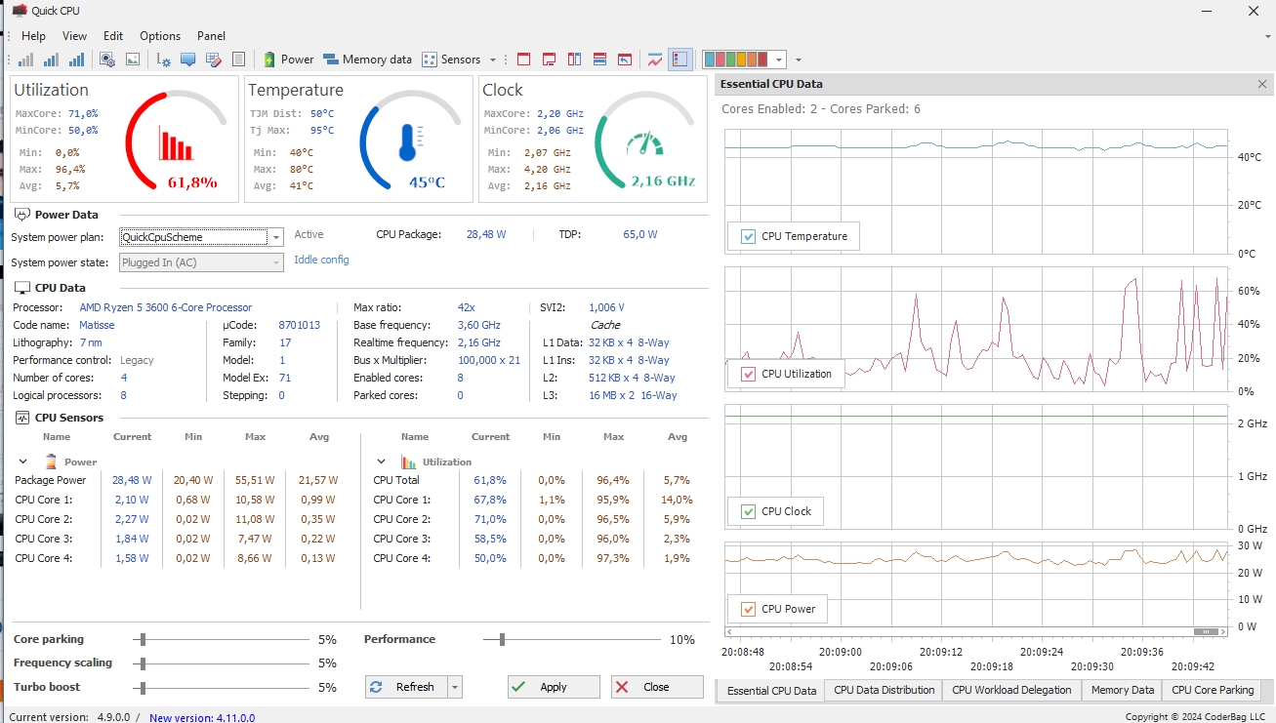This screenshot has width=1276, height=723.
Task: Close the Essential CPU Data panel
Action: [x=1261, y=85]
